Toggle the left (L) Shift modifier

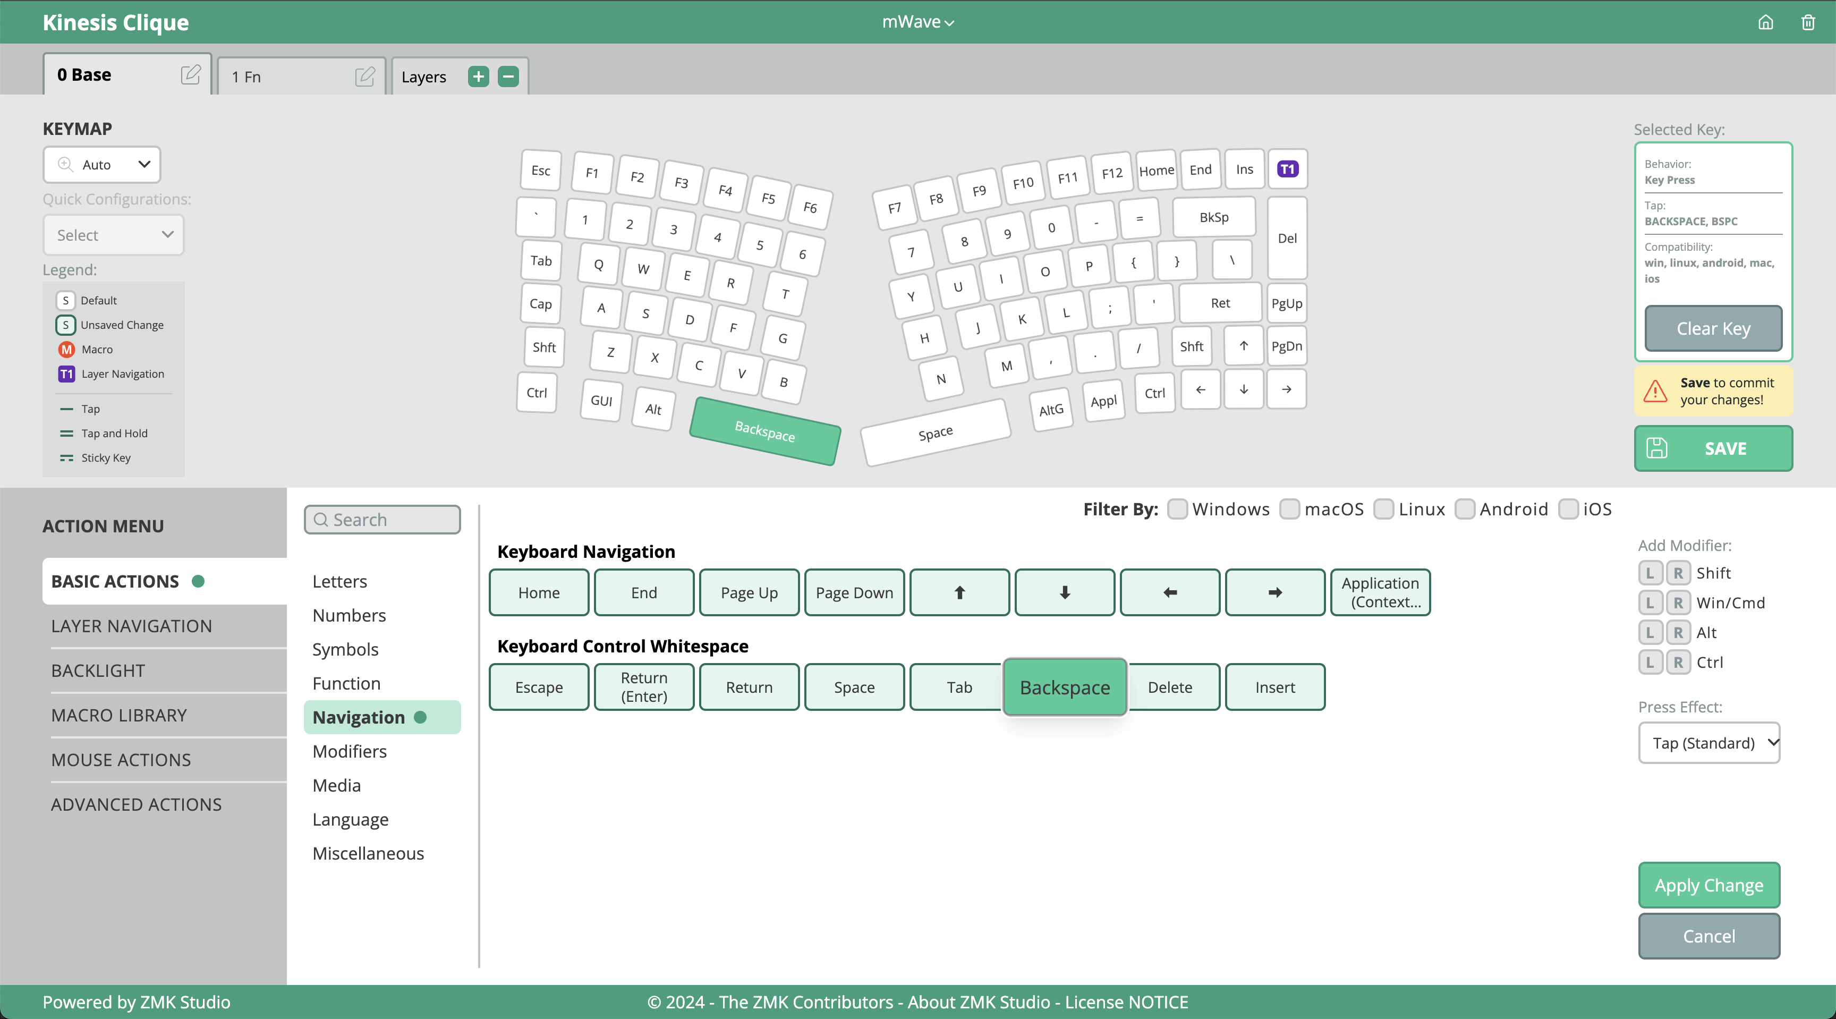pyautogui.click(x=1651, y=573)
